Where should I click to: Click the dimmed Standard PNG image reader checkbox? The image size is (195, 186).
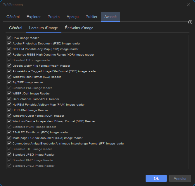tap(9, 88)
